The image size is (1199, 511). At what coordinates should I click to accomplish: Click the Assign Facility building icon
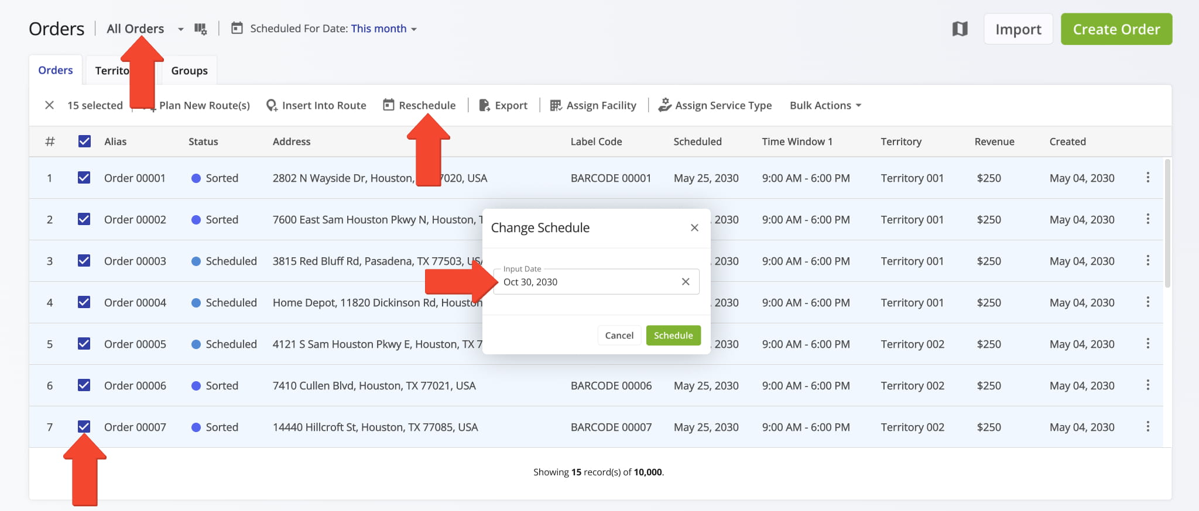pyautogui.click(x=556, y=105)
